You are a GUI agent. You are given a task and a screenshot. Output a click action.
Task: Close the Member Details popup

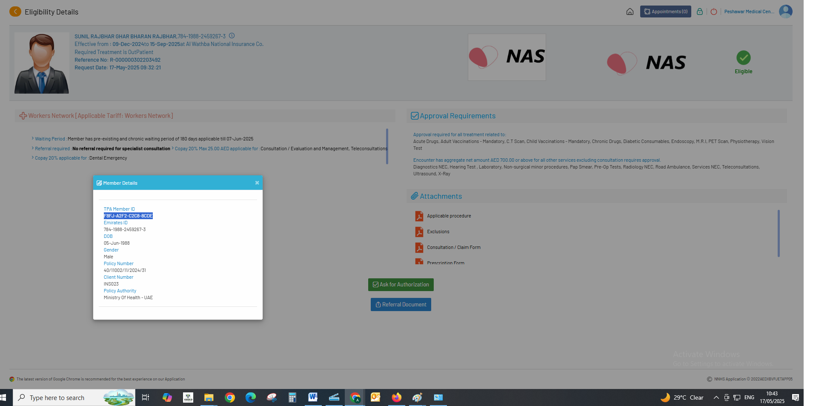[x=257, y=183]
